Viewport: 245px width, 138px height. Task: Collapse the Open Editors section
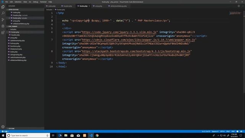click(x=26, y=10)
